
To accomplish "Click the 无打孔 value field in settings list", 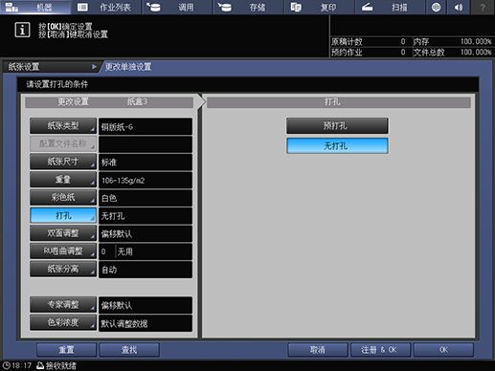I will [x=146, y=216].
